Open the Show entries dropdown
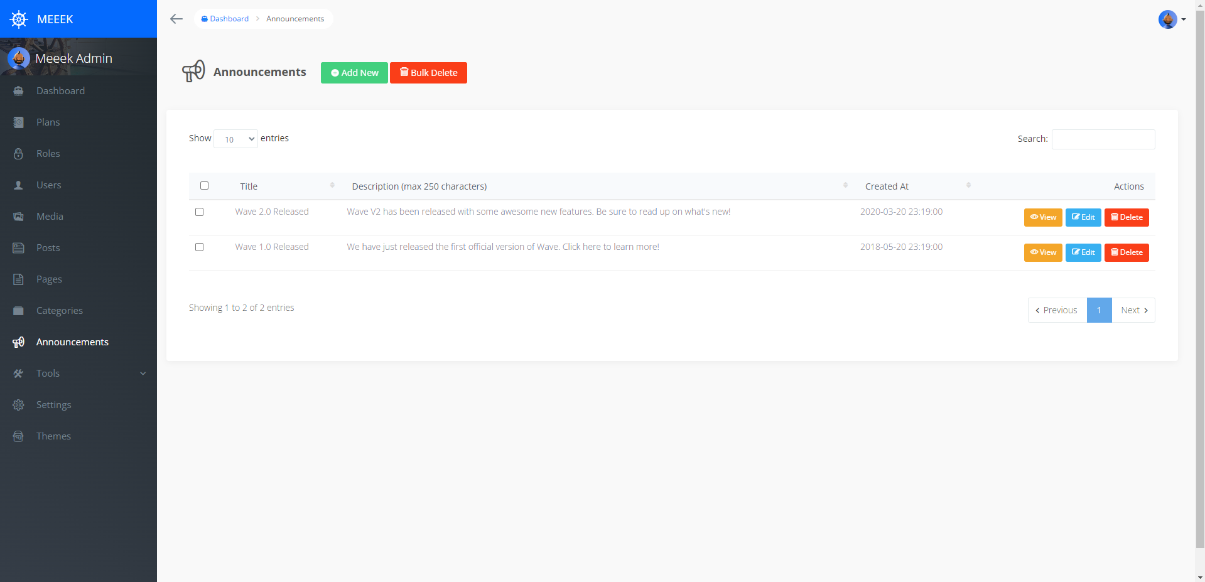The image size is (1205, 582). click(235, 139)
